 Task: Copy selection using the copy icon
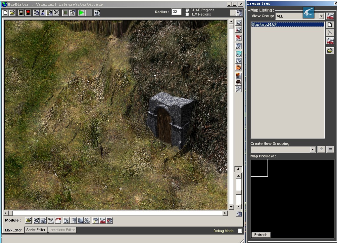click(x=36, y=13)
